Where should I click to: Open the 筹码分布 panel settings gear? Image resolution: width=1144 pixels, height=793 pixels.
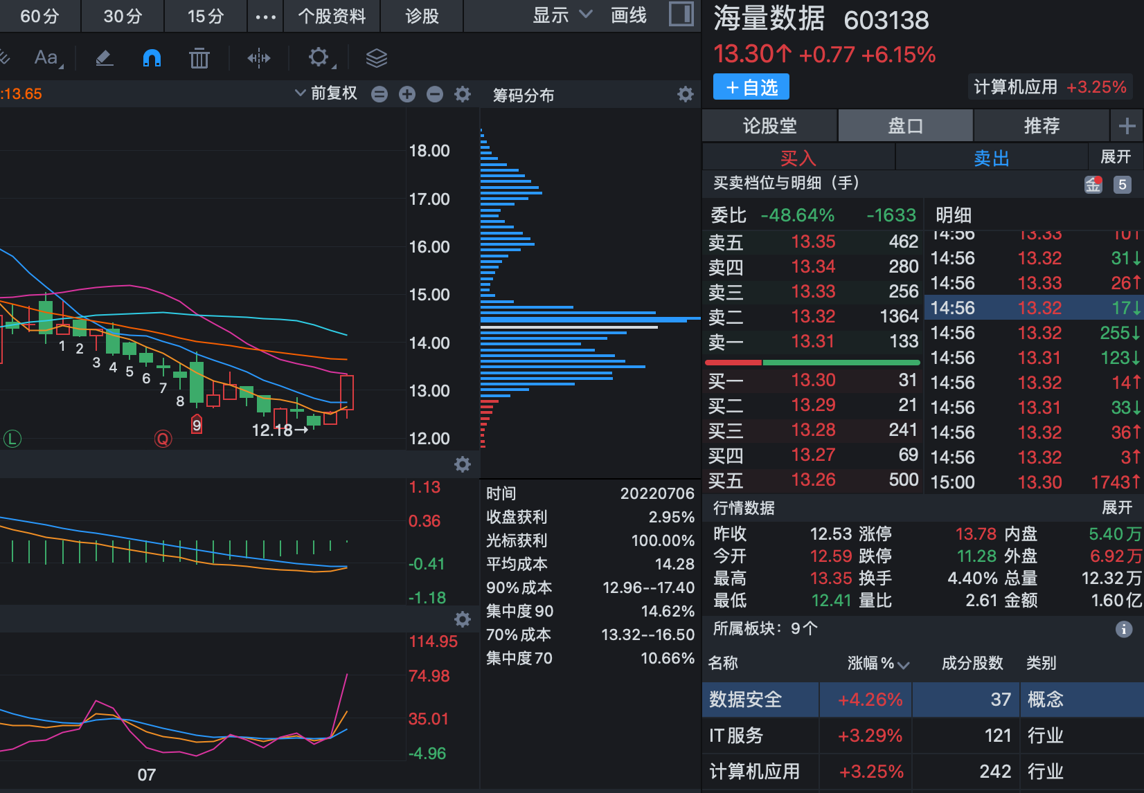tap(686, 94)
